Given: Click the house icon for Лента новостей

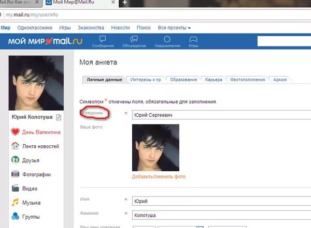Looking at the screenshot, I should 15,146.
